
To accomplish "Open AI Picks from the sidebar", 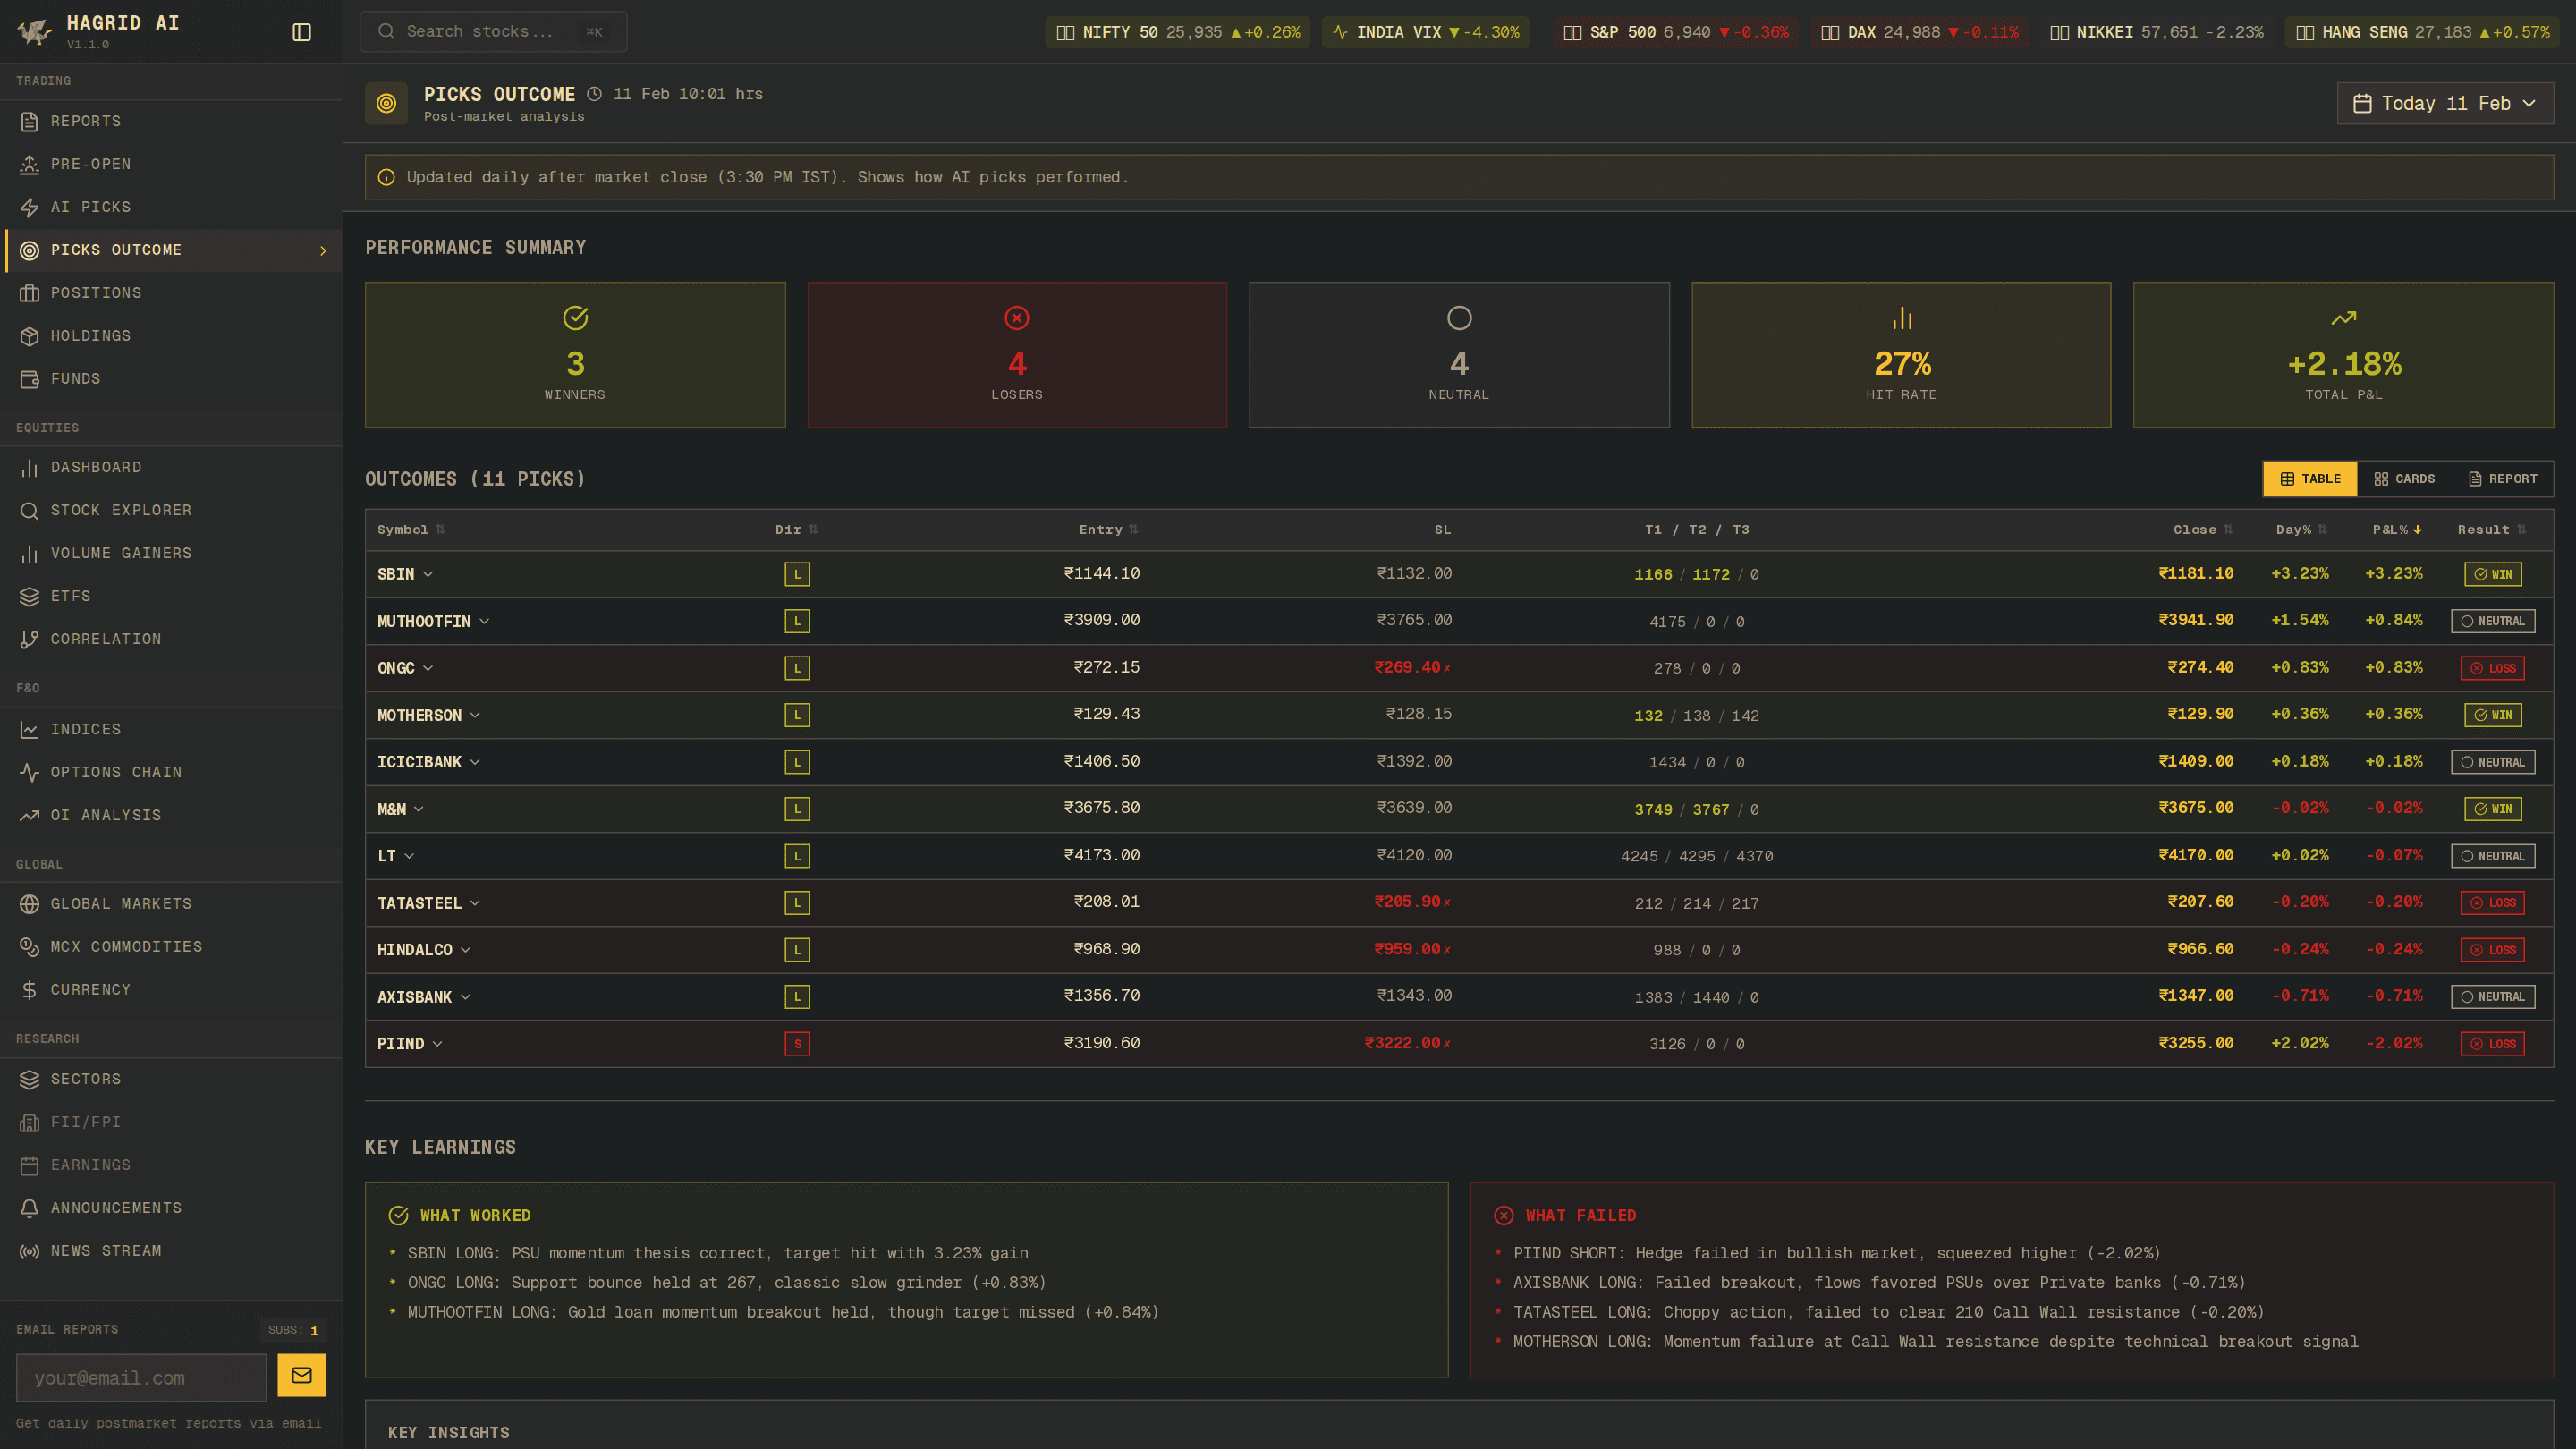I will (90, 207).
